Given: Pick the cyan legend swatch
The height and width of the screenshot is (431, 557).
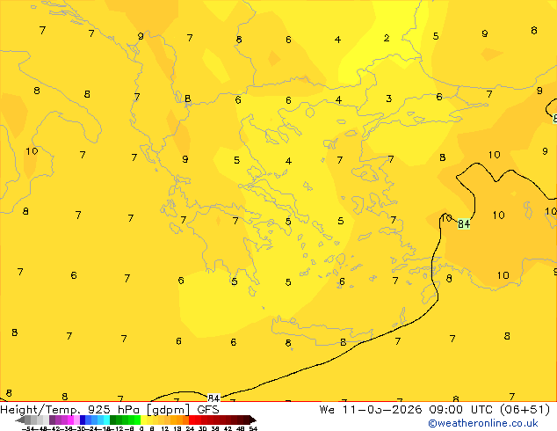Looking at the screenshot, I should click(x=106, y=420).
